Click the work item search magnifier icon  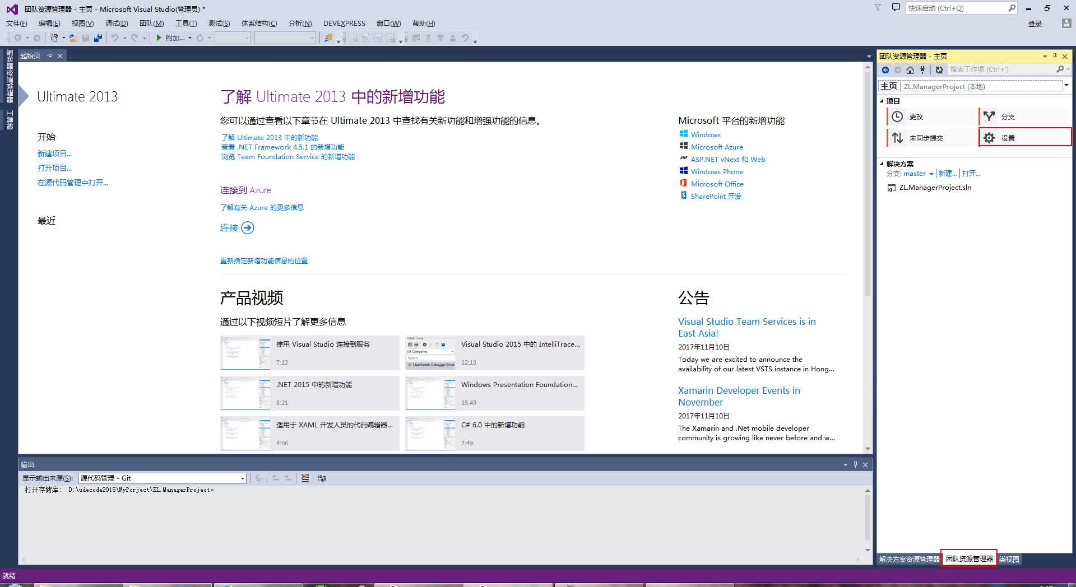coord(1060,69)
